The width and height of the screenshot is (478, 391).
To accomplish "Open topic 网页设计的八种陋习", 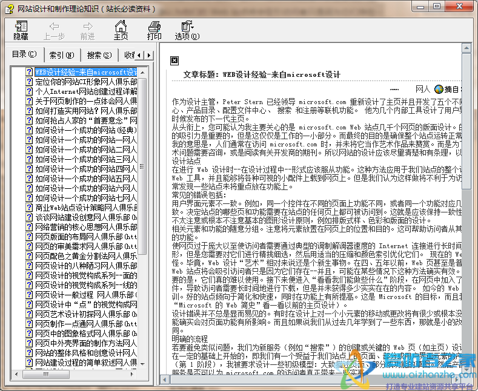I will tap(86, 266).
